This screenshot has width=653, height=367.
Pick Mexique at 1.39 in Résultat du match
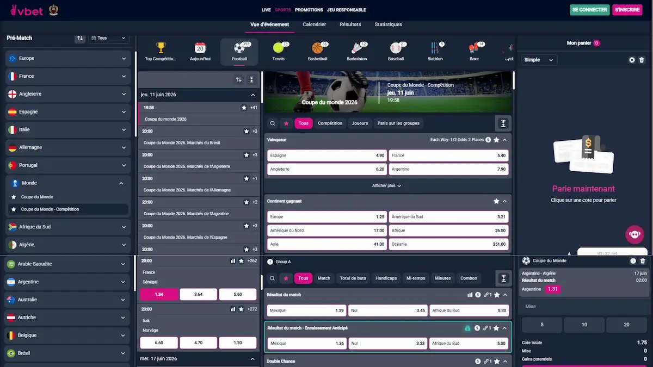(x=306, y=310)
